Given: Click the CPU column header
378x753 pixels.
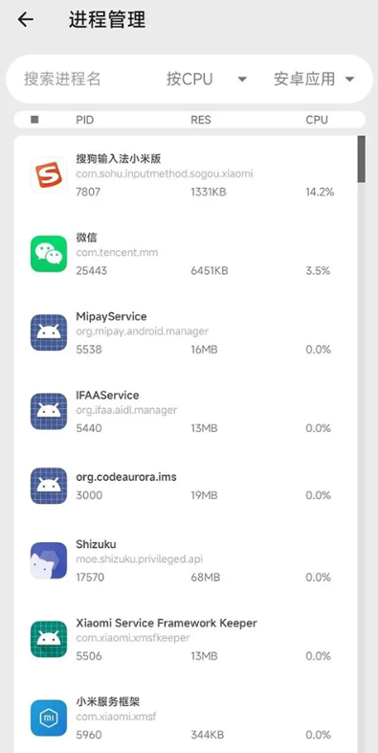Looking at the screenshot, I should pyautogui.click(x=317, y=120).
